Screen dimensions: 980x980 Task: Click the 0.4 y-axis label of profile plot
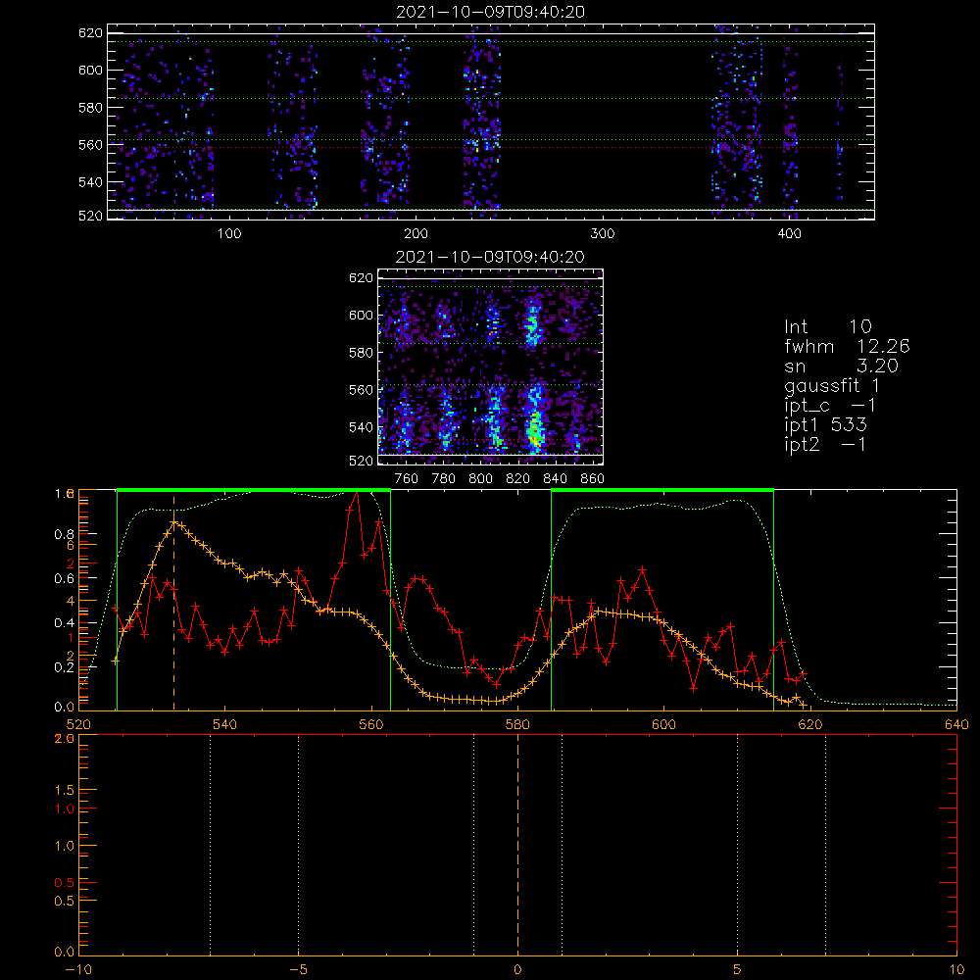[x=64, y=623]
